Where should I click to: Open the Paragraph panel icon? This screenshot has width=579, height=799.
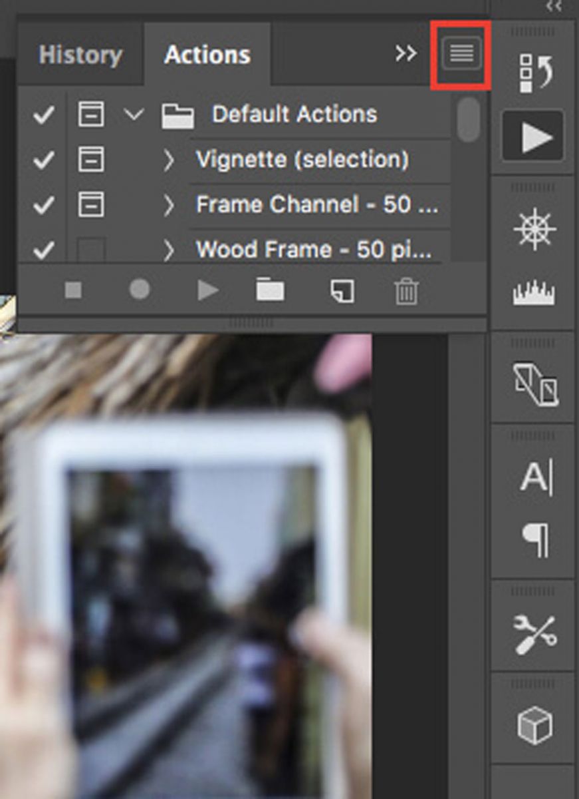pos(535,540)
